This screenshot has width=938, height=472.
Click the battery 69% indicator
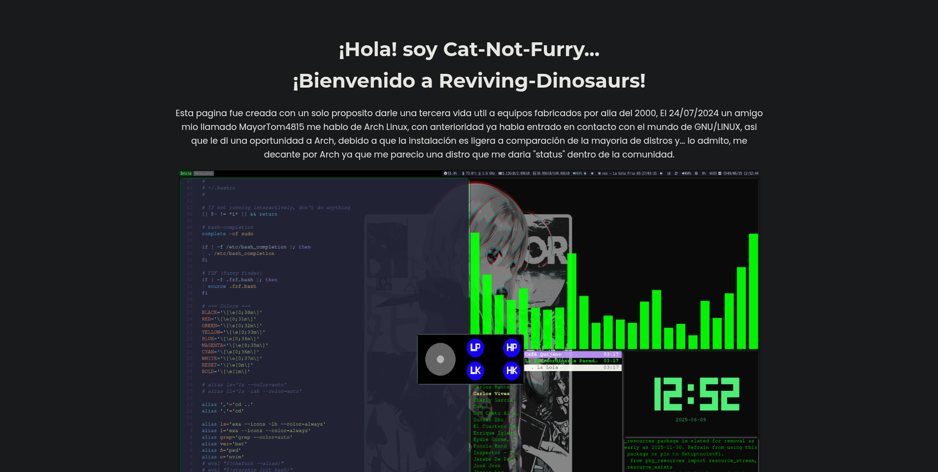(577, 173)
